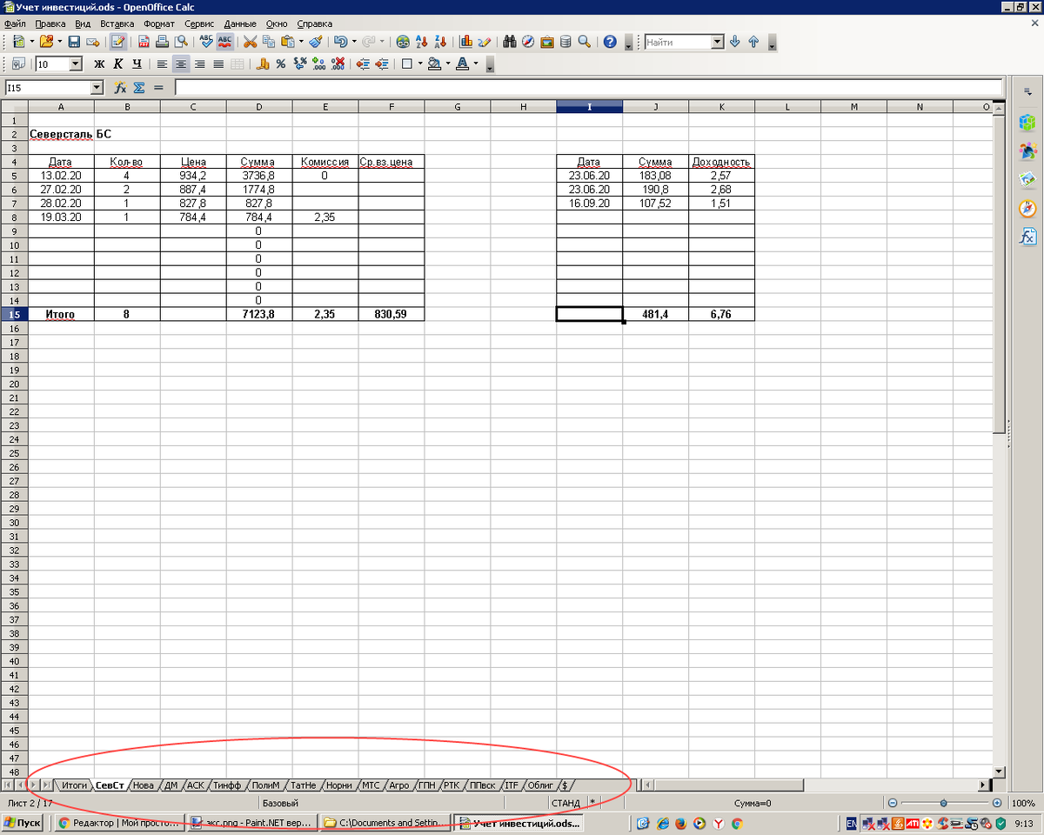Screen dimensions: 1044x835
Task: Align cell text right
Action: point(200,63)
